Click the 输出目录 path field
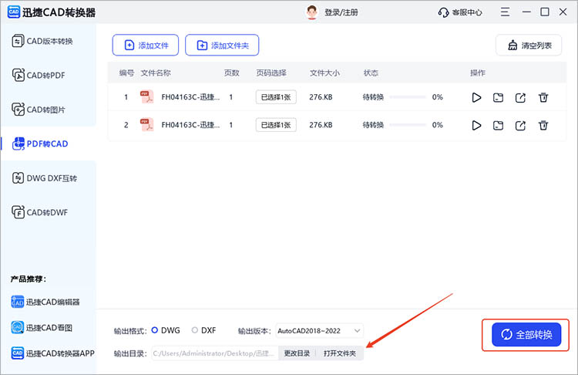Screen dimensions: 578x375 215,353
